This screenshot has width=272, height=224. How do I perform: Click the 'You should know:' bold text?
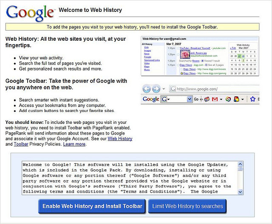coord(24,122)
